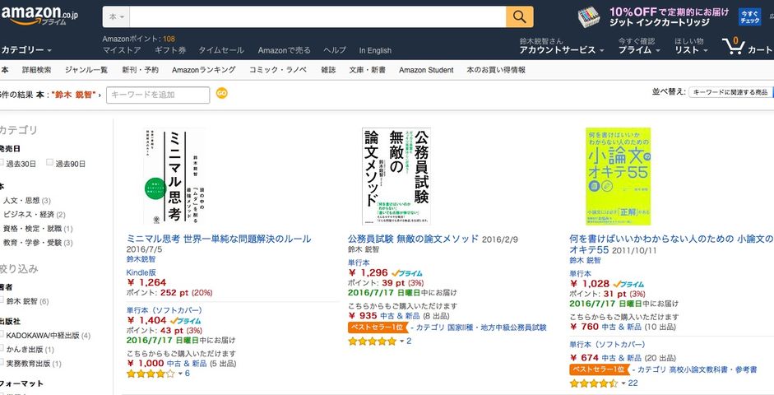Viewport: 774px width, 395px height.
Task: Click Kindle版 format link
Action: pos(141,272)
